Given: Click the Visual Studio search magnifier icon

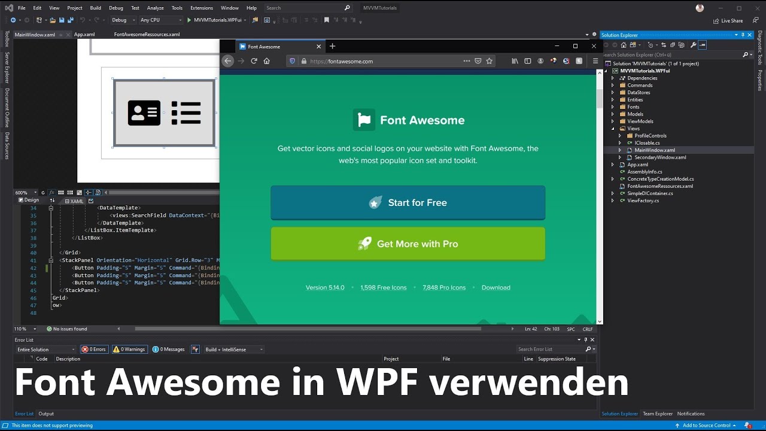Looking at the screenshot, I should point(347,8).
